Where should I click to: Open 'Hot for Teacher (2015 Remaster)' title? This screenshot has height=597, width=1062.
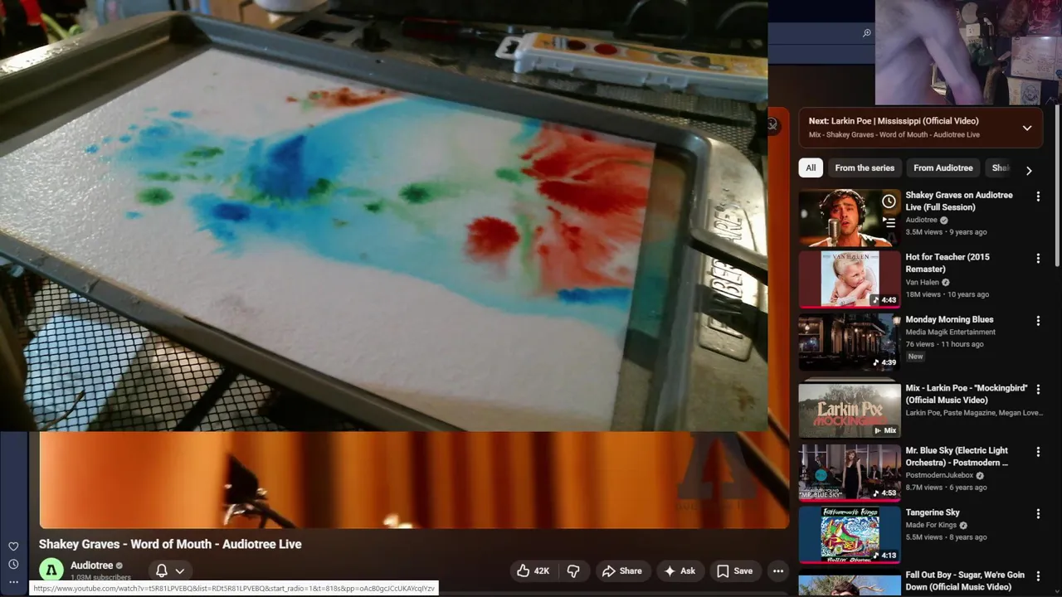click(948, 263)
